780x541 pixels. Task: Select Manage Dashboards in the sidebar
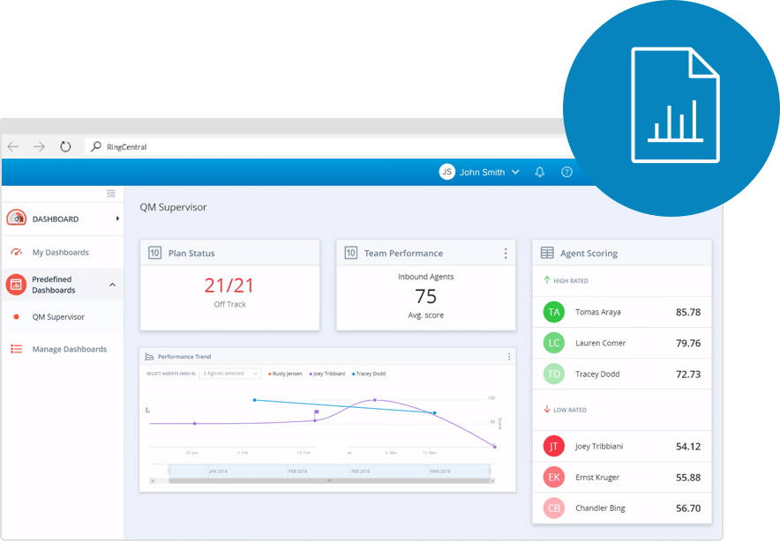69,349
